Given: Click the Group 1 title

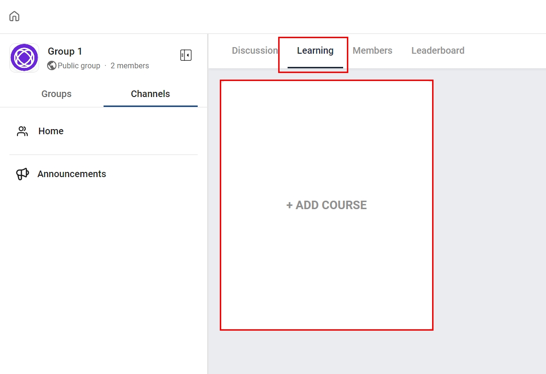Looking at the screenshot, I should point(65,51).
